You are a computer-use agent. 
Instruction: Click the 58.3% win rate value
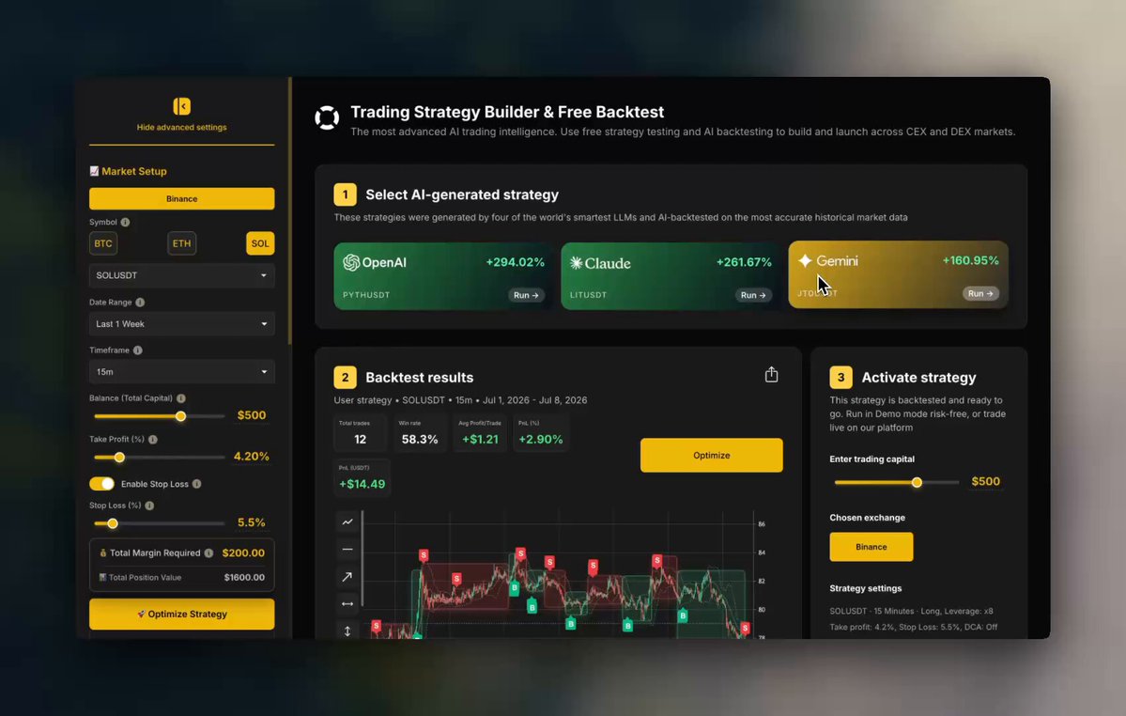[x=420, y=440]
